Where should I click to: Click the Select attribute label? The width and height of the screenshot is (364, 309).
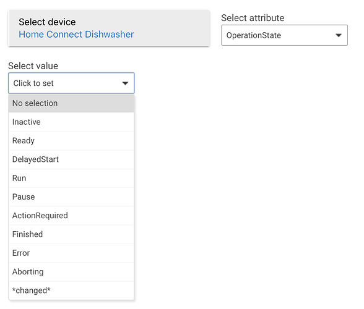[x=253, y=18]
